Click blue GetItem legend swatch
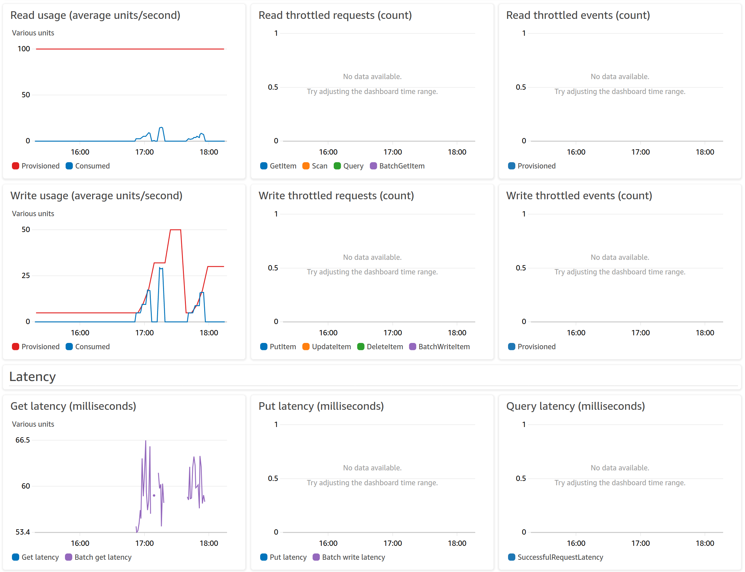The width and height of the screenshot is (745, 572). tap(263, 166)
